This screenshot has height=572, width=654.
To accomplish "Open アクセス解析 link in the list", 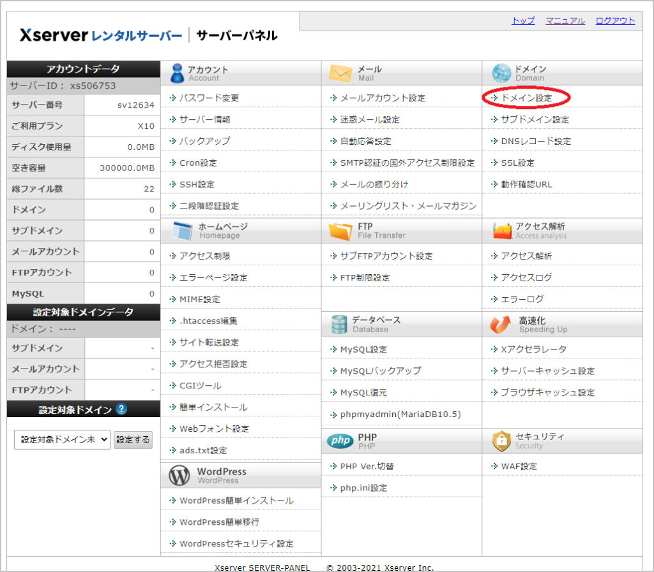I will pos(526,256).
